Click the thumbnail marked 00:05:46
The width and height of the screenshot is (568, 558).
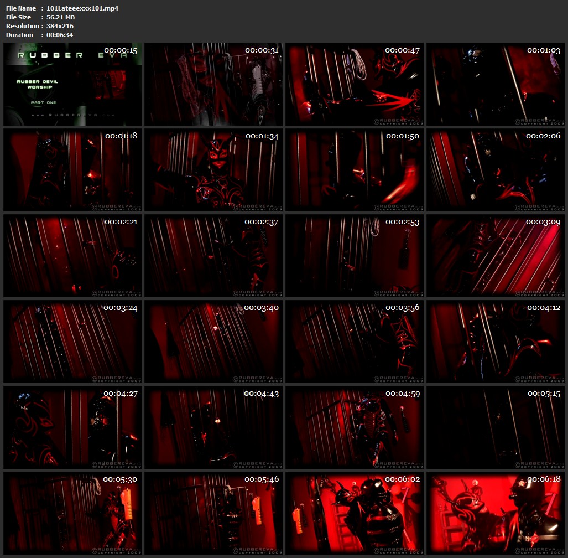tap(213, 513)
